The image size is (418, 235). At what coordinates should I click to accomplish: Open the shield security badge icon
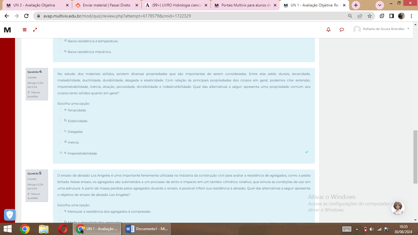click(x=9, y=215)
